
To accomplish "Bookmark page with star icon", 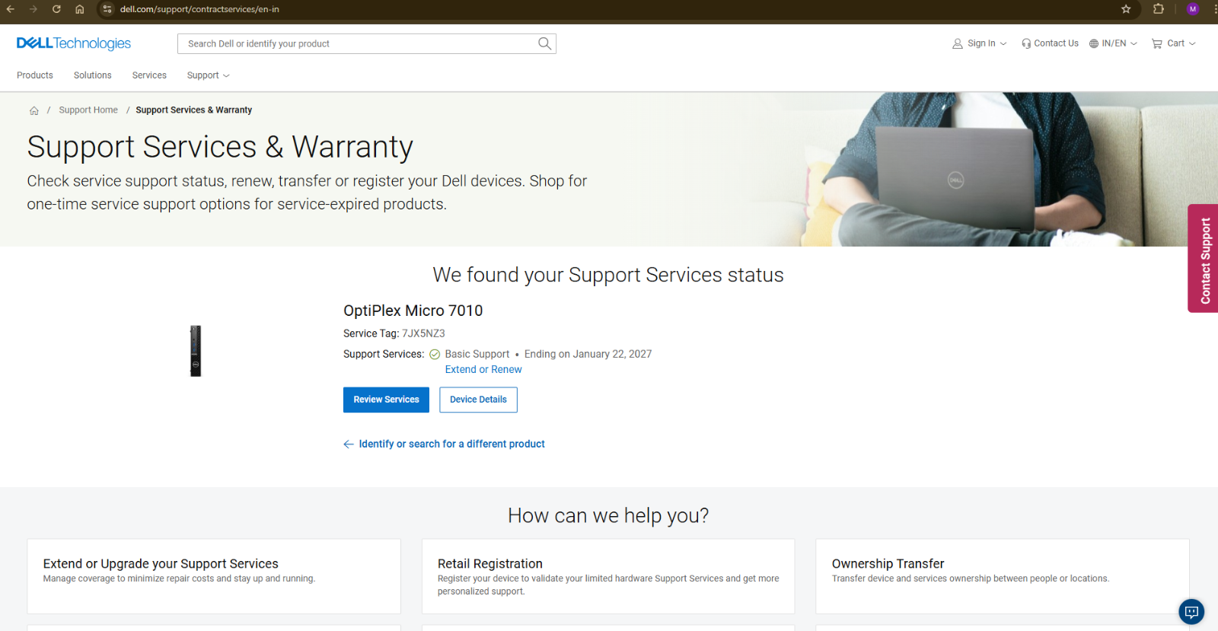I will 1126,9.
